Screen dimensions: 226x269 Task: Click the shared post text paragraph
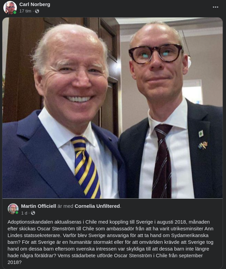[x=110, y=242]
